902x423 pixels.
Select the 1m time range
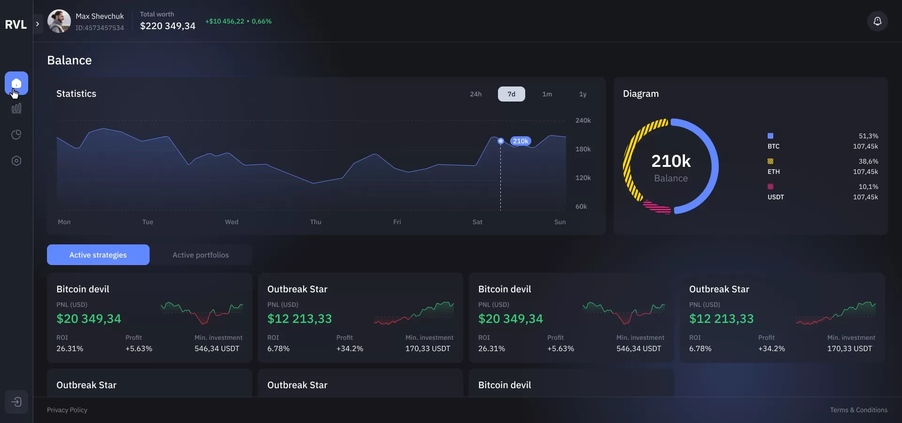tap(547, 94)
